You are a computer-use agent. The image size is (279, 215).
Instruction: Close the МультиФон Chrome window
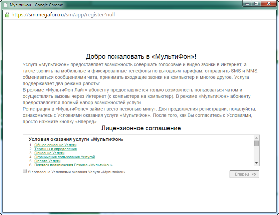pyautogui.click(x=268, y=4)
